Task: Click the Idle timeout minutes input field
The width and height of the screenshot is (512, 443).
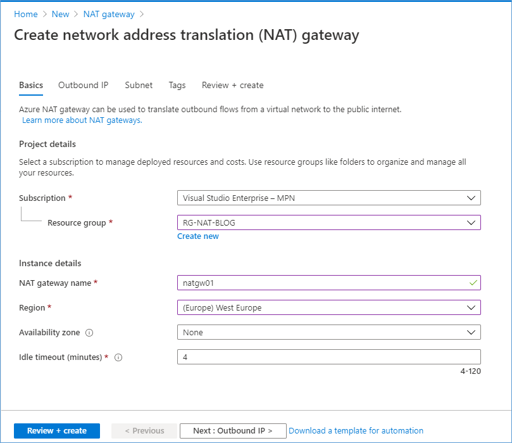Action: tap(329, 357)
